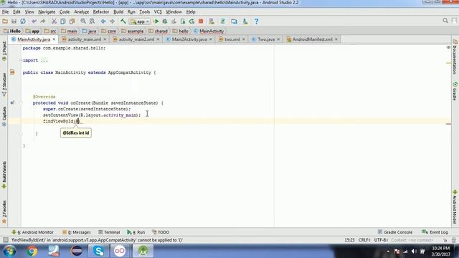Screen dimensions: 459x258
Task: Click the Search Everywhere magnifier icon
Action: coord(445,21)
